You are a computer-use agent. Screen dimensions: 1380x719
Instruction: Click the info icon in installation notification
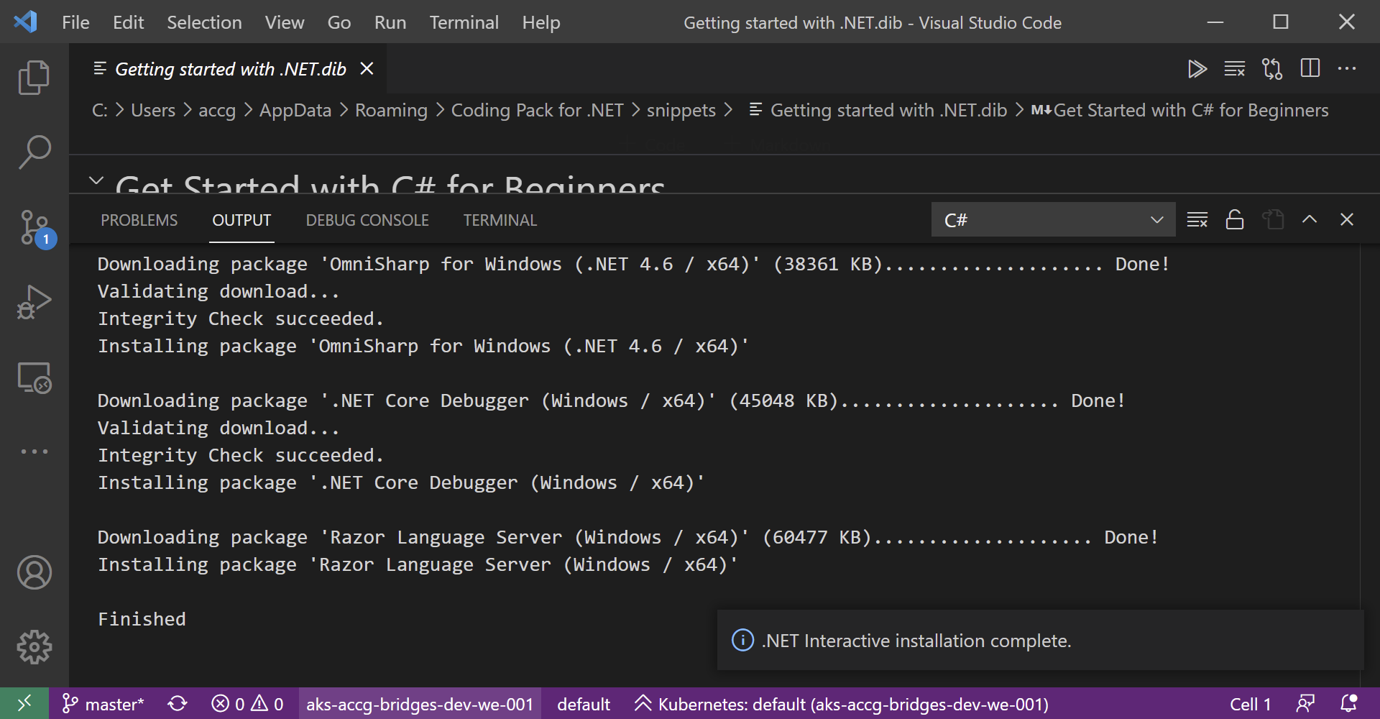point(742,640)
